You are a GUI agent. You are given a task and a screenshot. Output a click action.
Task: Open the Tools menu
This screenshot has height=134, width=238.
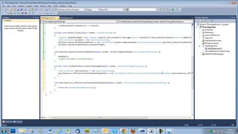(x=55, y=6)
